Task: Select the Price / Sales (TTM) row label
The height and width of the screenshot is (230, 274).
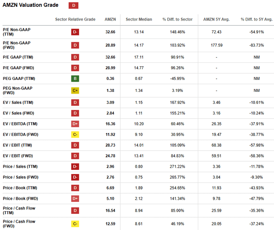Action: pyautogui.click(x=20, y=166)
